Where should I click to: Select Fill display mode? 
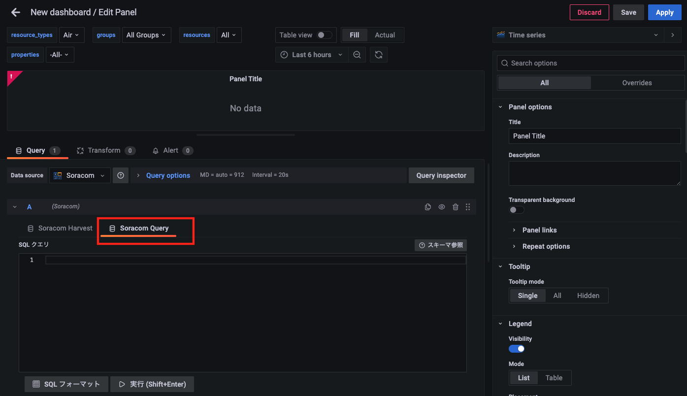355,35
